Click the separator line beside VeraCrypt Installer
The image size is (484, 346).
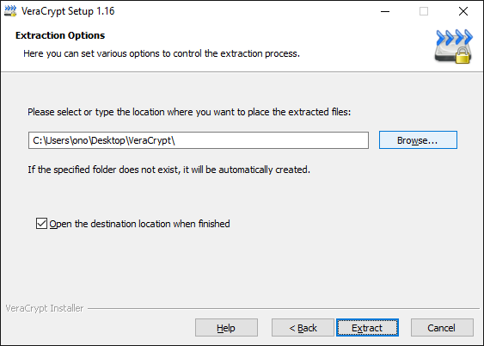pos(284,308)
